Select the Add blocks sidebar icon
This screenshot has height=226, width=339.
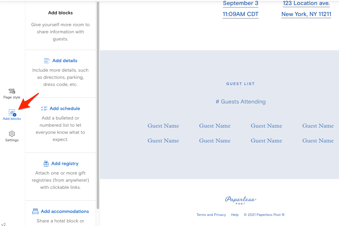12,113
